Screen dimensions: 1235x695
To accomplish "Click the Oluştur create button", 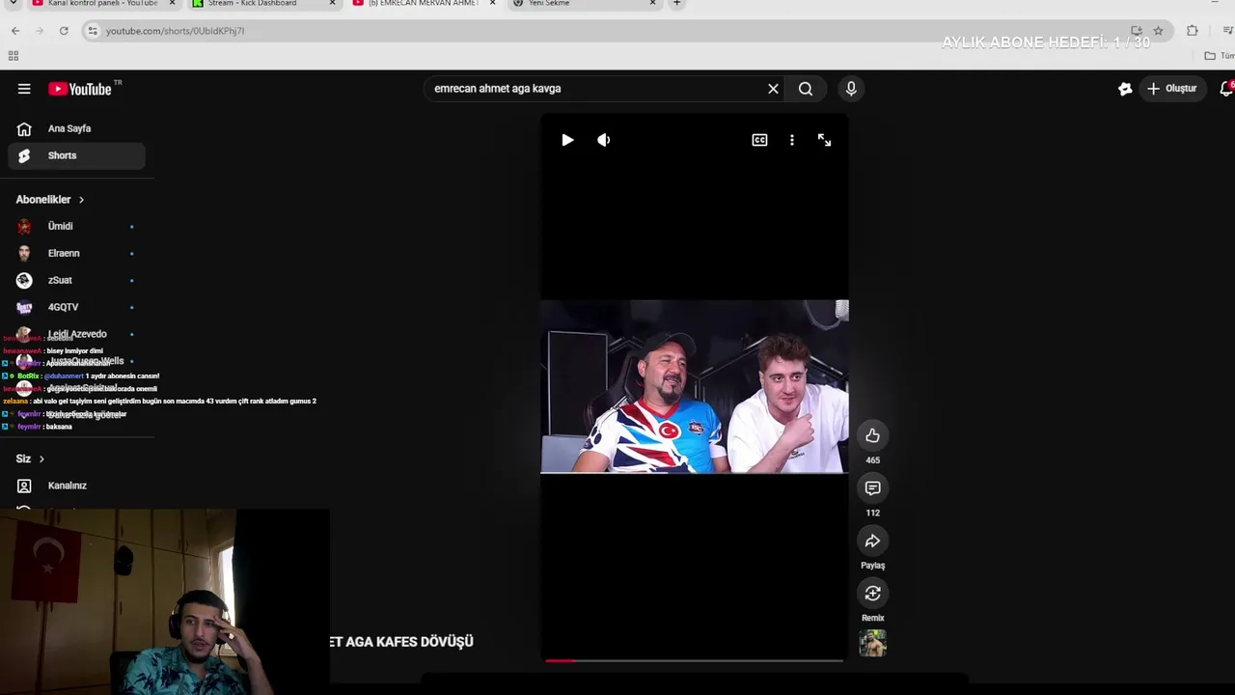I will [x=1171, y=89].
